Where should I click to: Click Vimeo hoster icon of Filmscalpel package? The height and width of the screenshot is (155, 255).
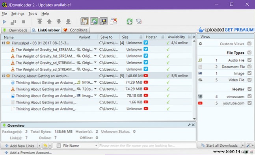click(146, 43)
